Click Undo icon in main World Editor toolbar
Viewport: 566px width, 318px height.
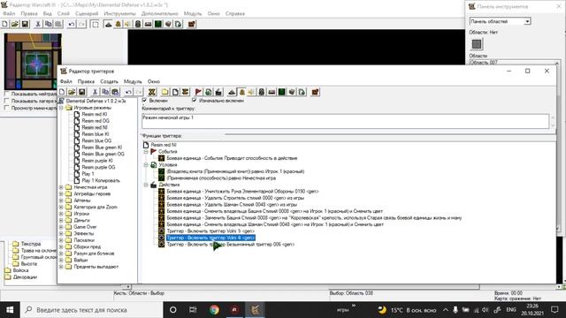[x=72, y=24]
